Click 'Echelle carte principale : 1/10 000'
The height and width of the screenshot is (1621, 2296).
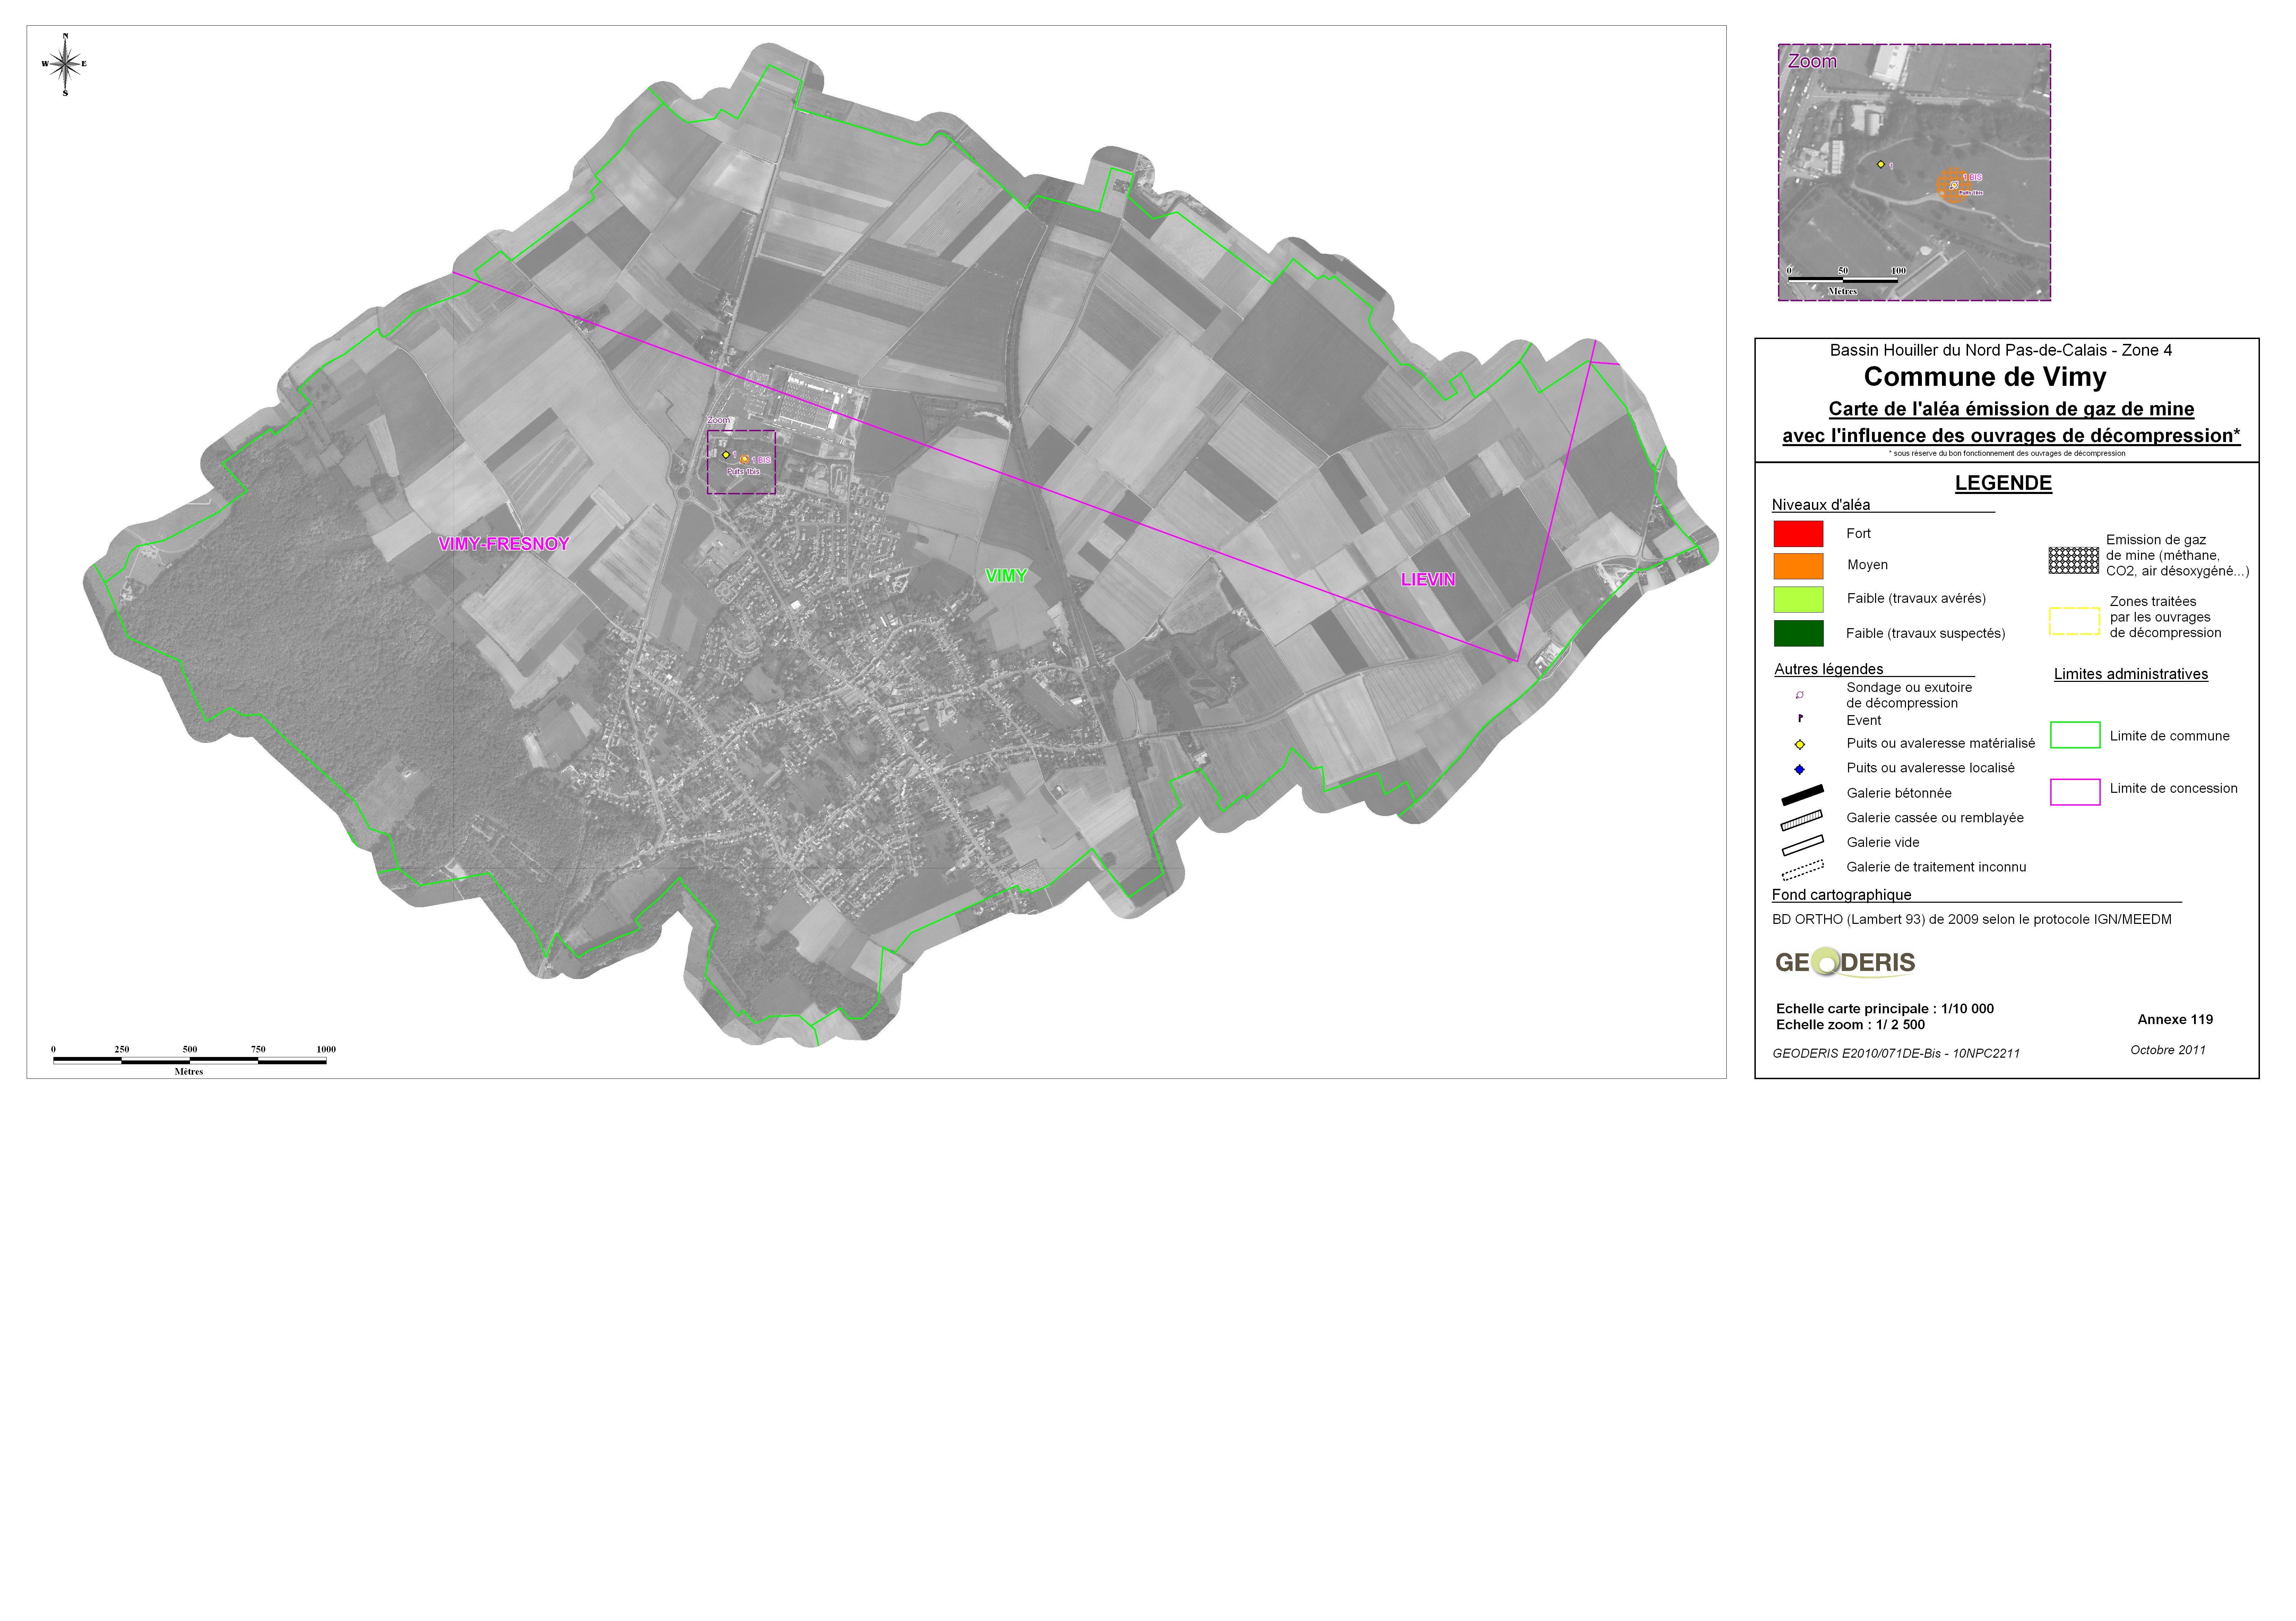click(1885, 1009)
